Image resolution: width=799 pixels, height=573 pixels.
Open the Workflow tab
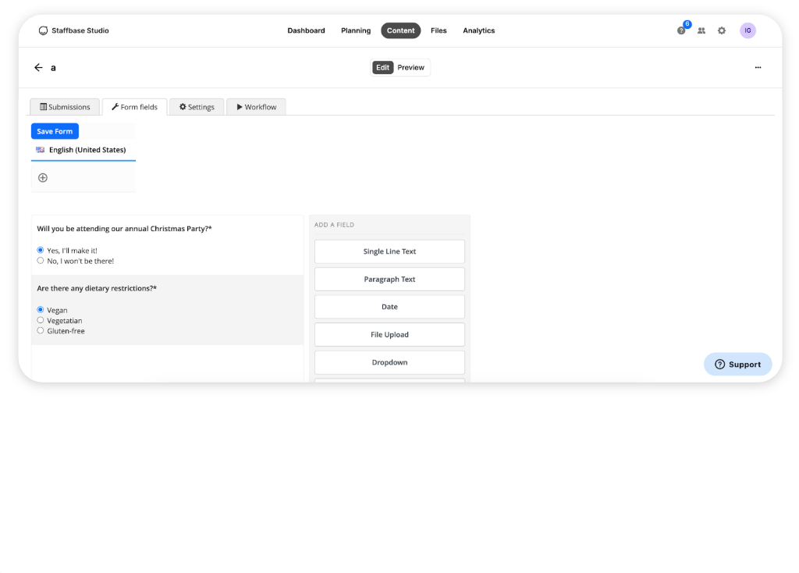pos(256,107)
